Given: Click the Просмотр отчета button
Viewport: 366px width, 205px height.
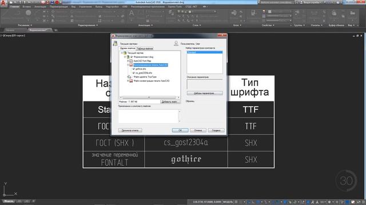Looking at the screenshot, I should coord(130,130).
